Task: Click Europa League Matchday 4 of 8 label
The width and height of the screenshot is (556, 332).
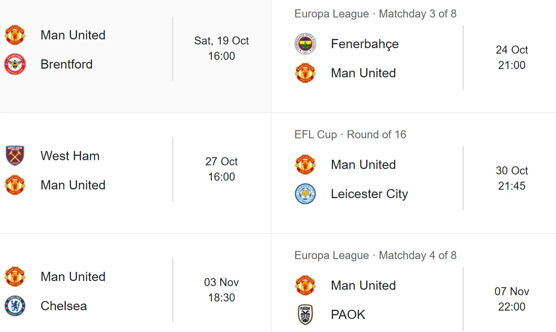Action: coord(376,256)
